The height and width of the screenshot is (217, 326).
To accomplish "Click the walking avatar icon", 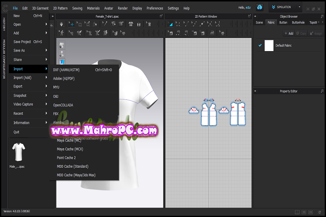I will tap(61, 33).
